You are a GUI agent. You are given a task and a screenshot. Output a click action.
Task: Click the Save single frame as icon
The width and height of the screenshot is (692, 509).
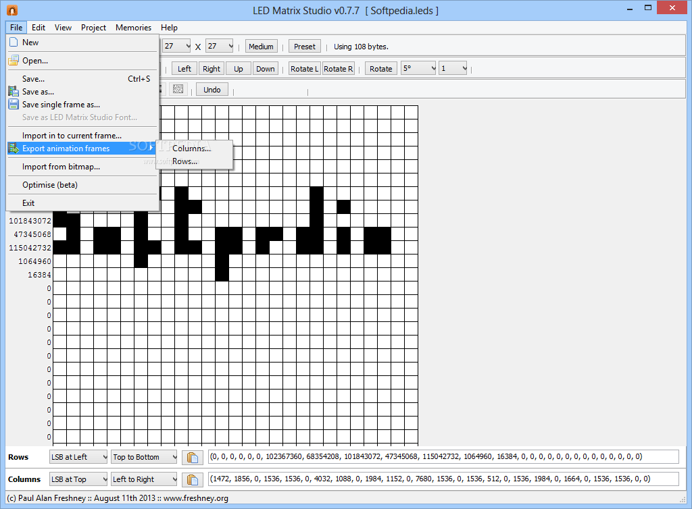(x=14, y=105)
